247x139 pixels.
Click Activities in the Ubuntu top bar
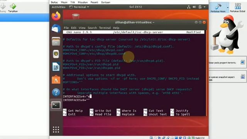click(58, 7)
